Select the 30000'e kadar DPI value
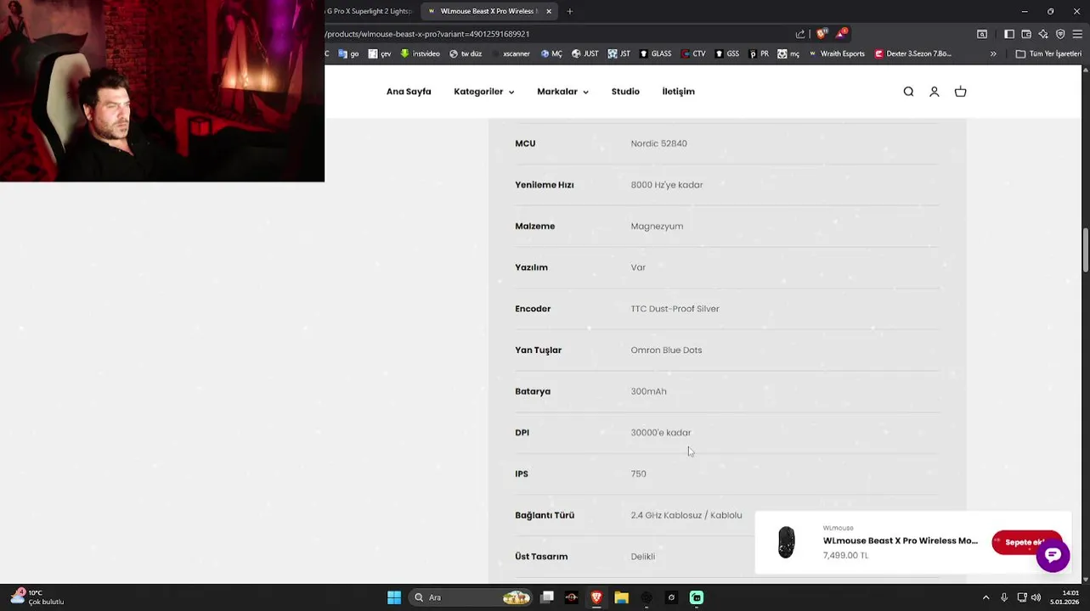1090x611 pixels. [661, 433]
